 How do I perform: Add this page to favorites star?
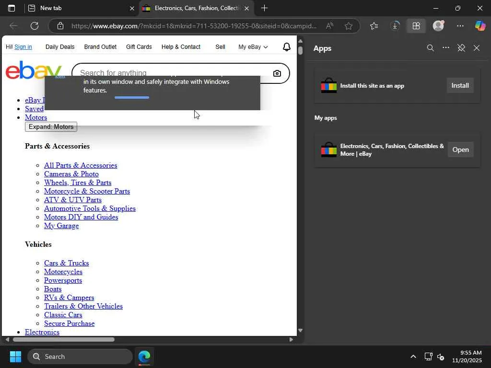(x=348, y=26)
